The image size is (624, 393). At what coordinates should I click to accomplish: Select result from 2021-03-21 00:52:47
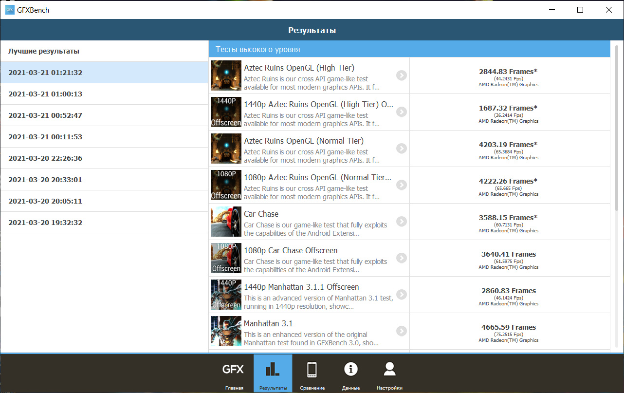[x=104, y=115]
